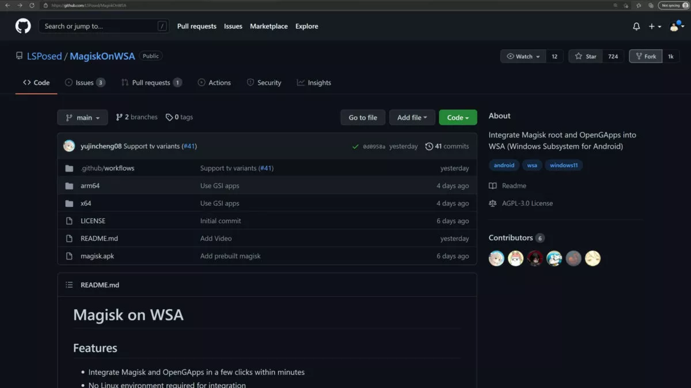Viewport: 691px width, 388px height.
Task: Switch to the repository Issues tab
Action: (x=85, y=83)
